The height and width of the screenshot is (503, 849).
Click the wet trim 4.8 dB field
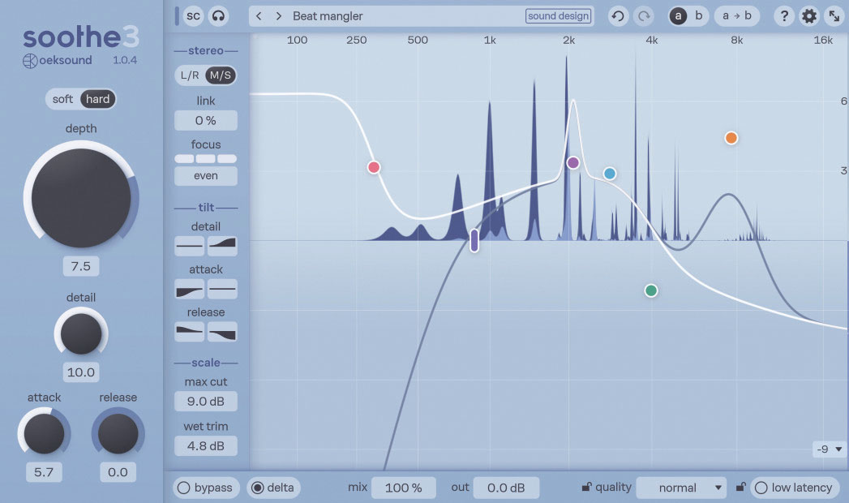tap(206, 446)
